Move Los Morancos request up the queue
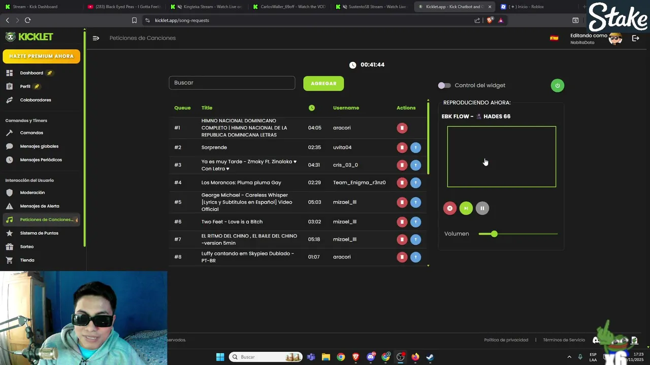650x365 pixels. tap(415, 182)
